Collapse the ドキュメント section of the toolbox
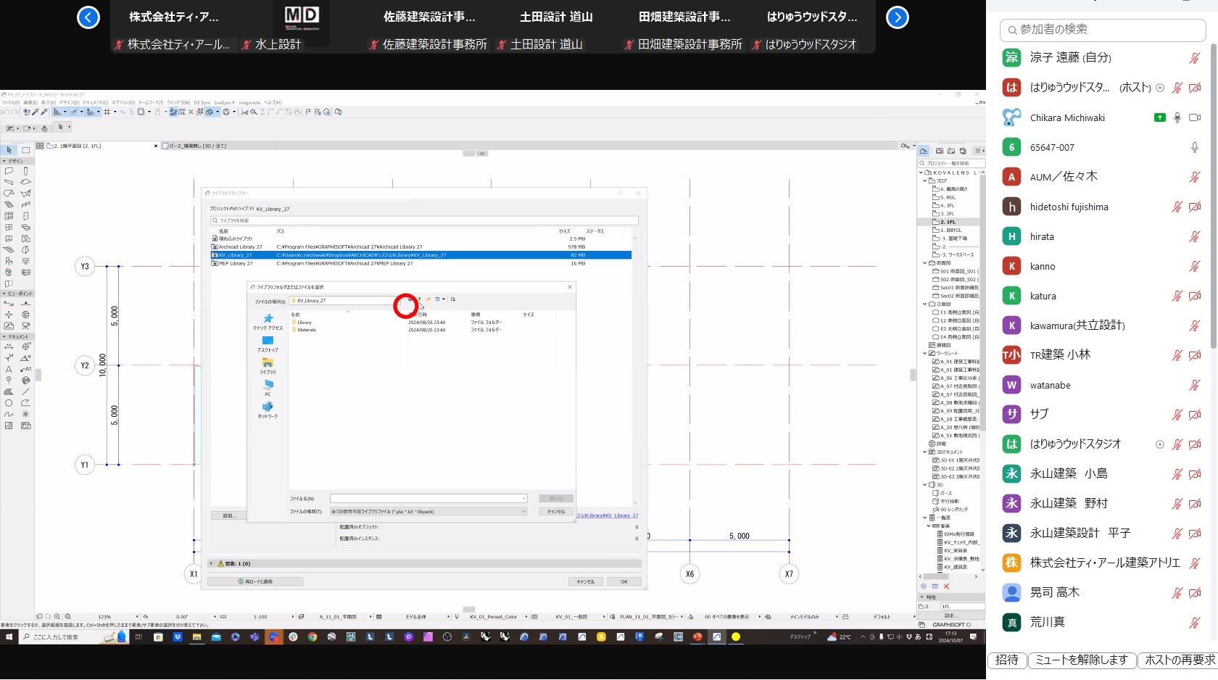 coord(4,336)
